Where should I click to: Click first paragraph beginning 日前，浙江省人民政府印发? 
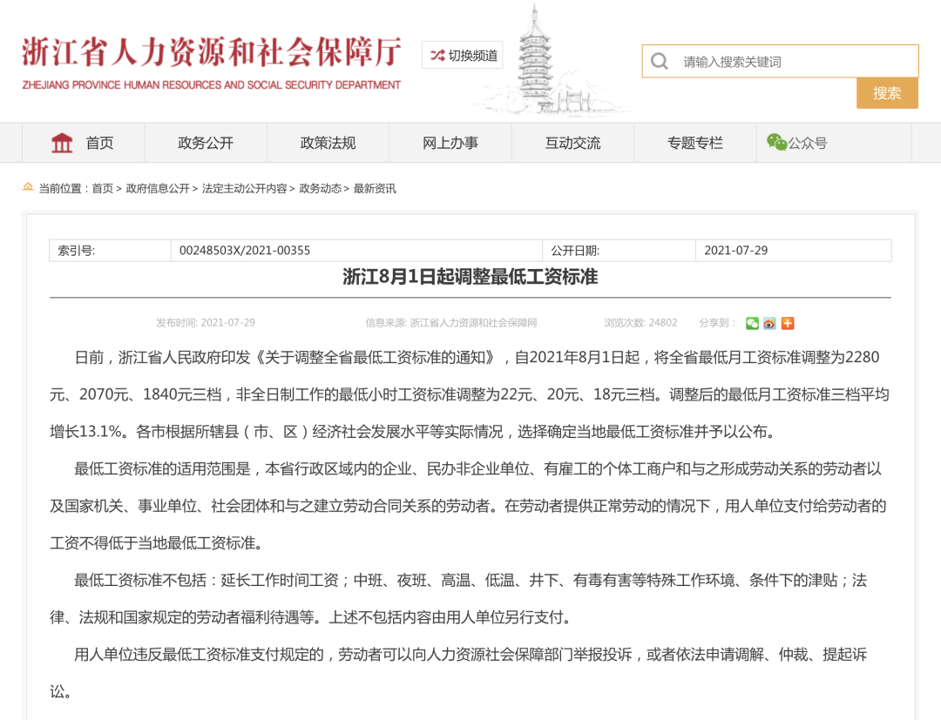point(477,357)
